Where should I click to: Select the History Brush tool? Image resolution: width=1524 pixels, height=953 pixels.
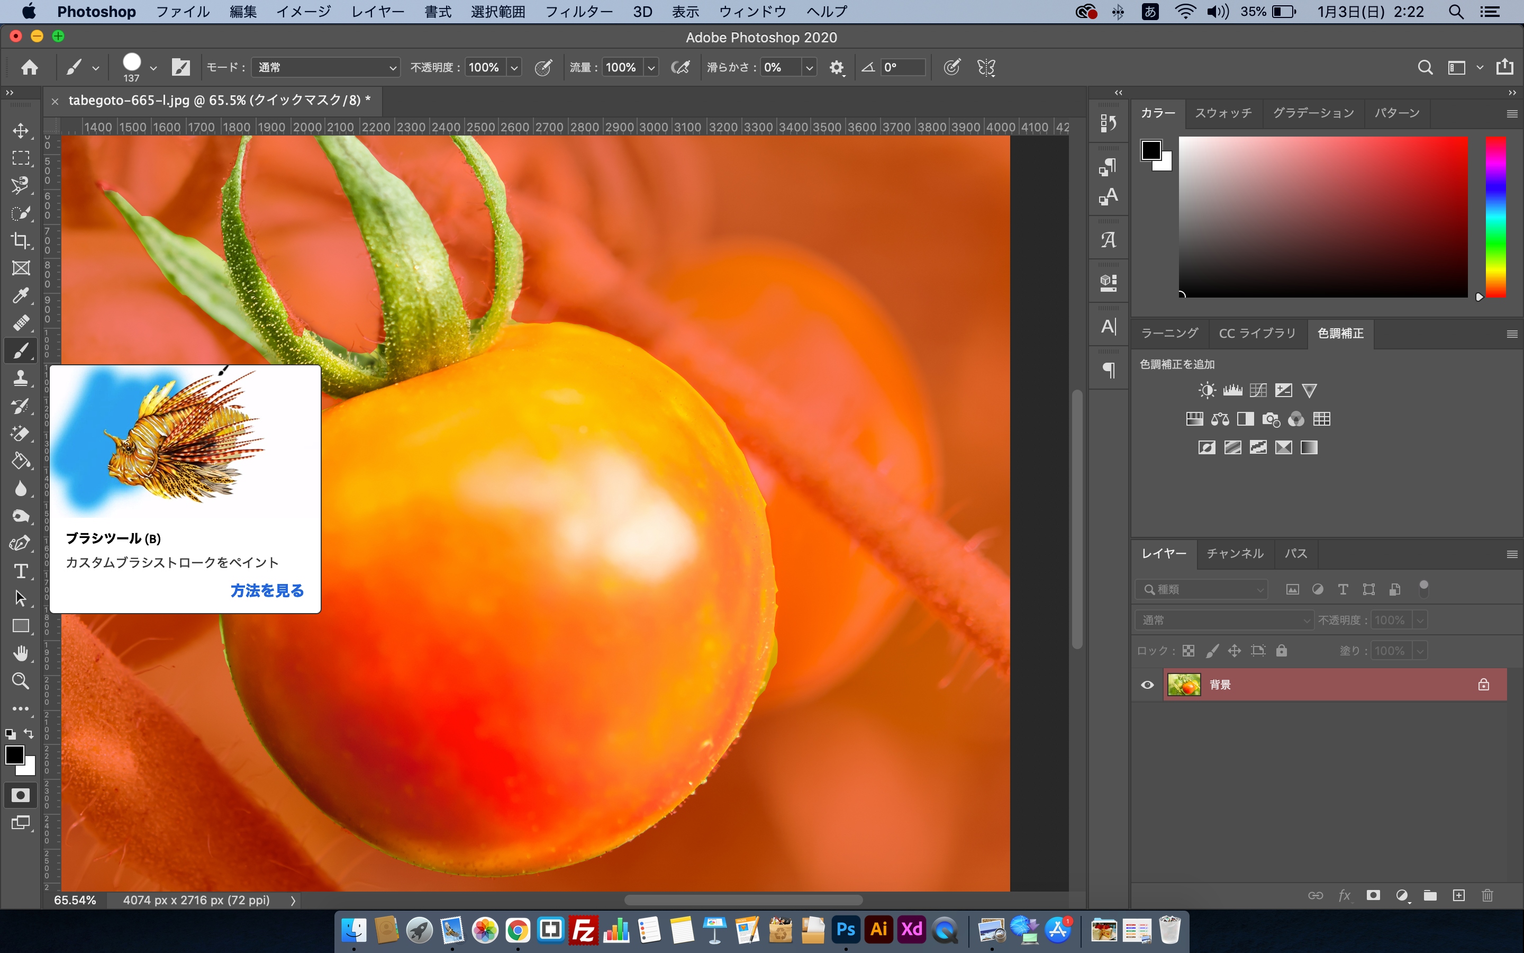21,406
